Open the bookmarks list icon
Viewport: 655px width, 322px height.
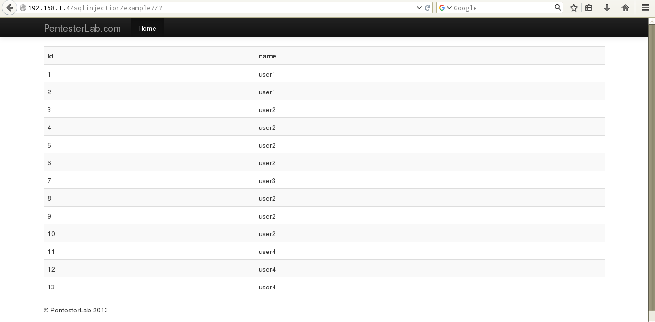(x=589, y=8)
